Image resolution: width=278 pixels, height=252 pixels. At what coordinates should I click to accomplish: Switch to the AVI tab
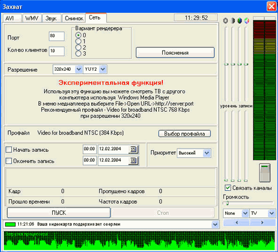[12, 18]
